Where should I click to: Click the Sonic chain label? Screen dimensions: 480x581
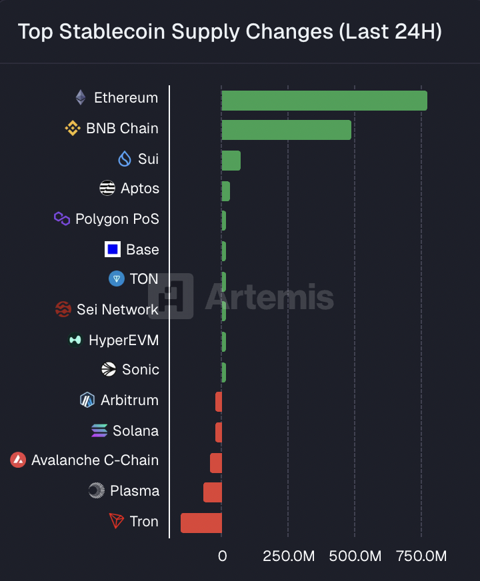140,370
